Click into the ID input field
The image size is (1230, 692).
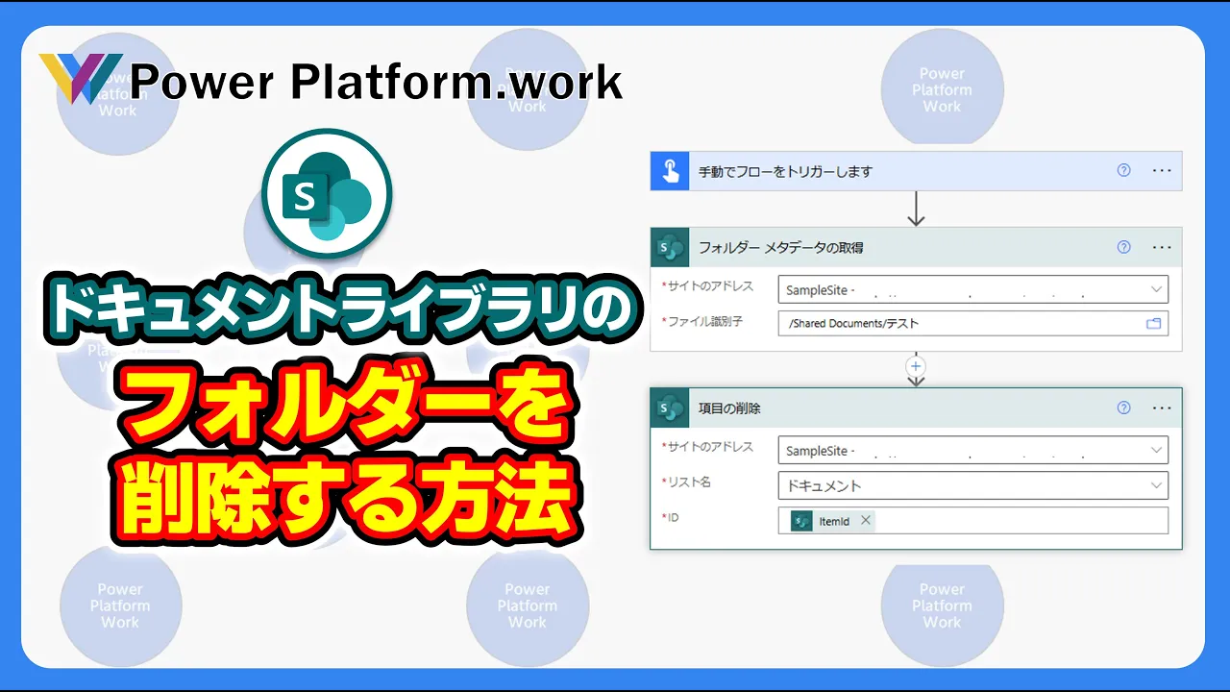[x=973, y=521]
